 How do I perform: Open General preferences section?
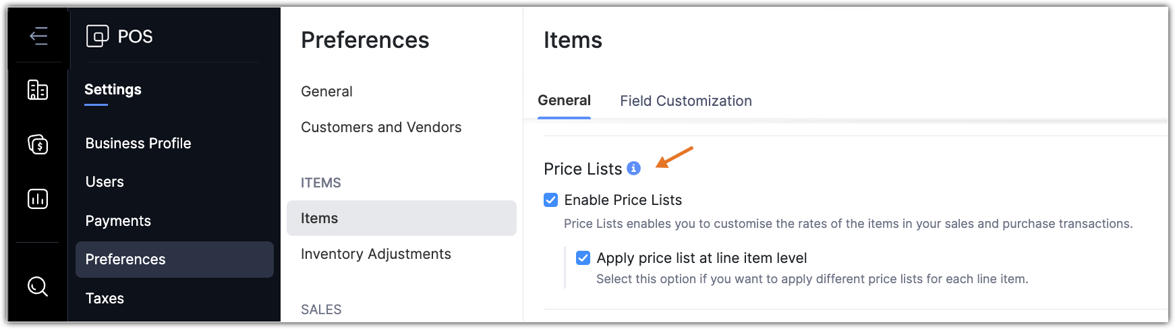tap(326, 92)
